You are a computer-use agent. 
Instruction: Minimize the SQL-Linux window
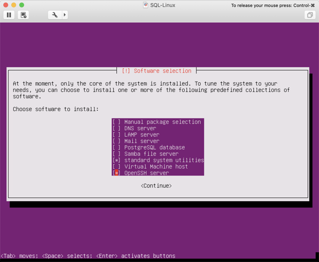click(14, 5)
